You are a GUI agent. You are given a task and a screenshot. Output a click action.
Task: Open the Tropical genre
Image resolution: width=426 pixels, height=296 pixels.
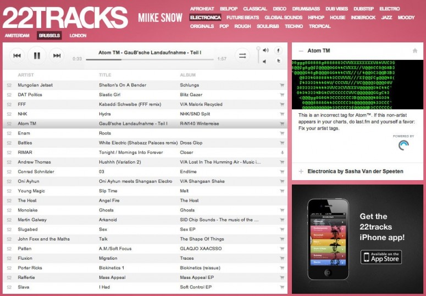point(319,26)
